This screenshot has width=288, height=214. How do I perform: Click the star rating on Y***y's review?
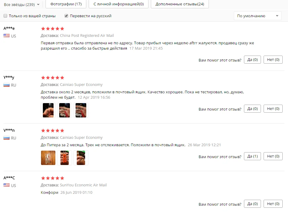click(53, 78)
